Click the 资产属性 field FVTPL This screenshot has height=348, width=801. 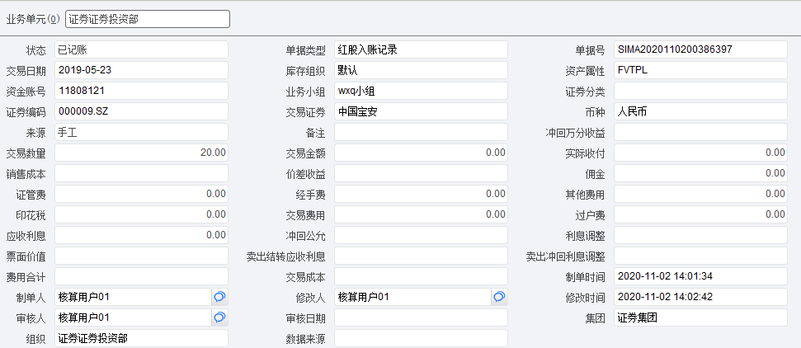[700, 70]
